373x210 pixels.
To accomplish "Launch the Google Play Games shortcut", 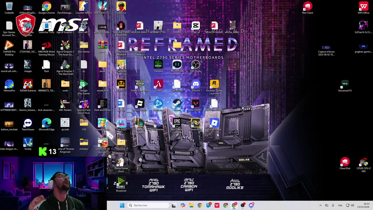I will (x=84, y=87).
